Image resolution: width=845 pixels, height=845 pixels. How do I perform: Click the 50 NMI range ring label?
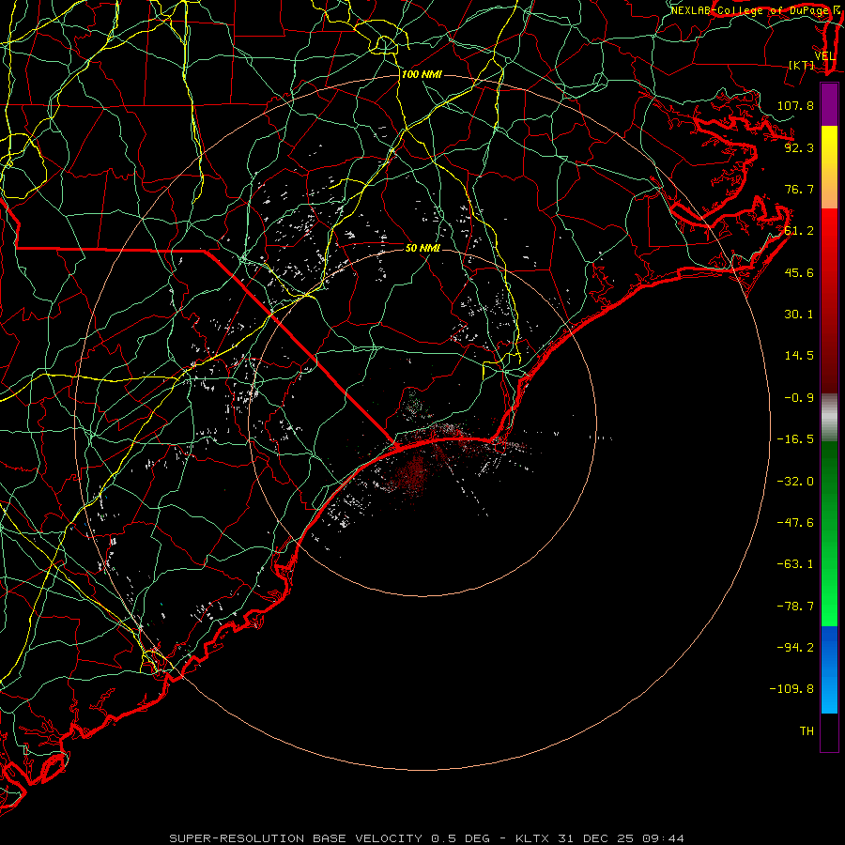click(423, 248)
